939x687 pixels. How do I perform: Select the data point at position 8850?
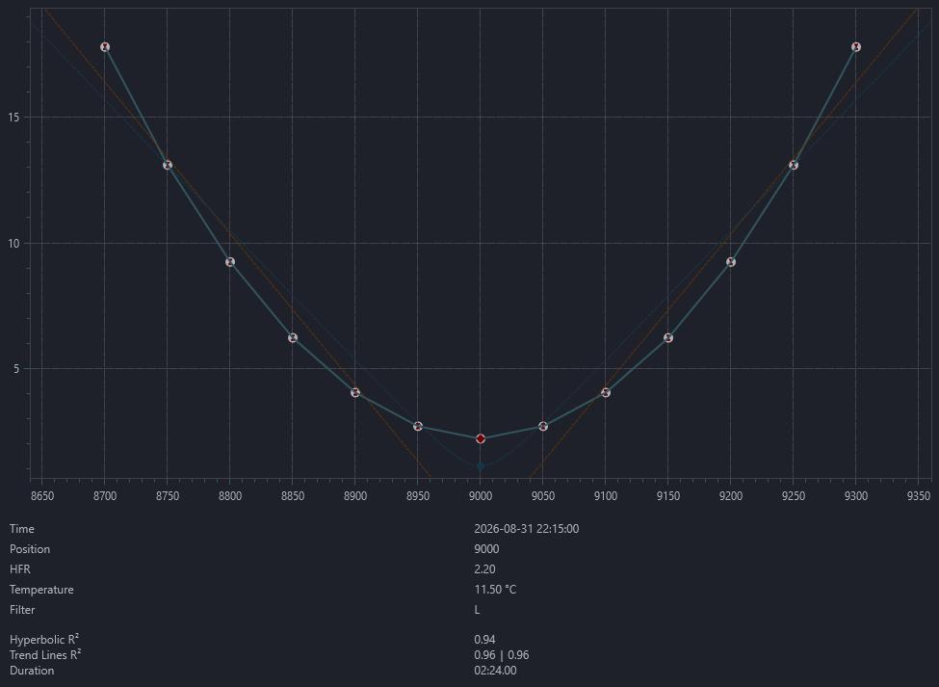tap(293, 338)
